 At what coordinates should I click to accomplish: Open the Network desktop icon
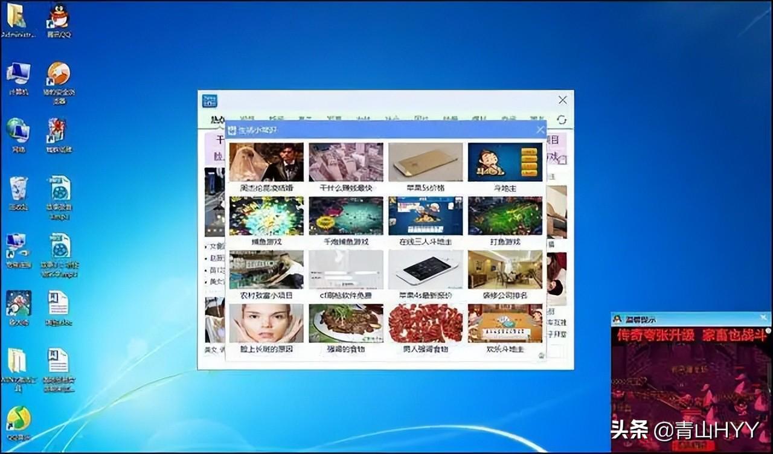pyautogui.click(x=18, y=135)
